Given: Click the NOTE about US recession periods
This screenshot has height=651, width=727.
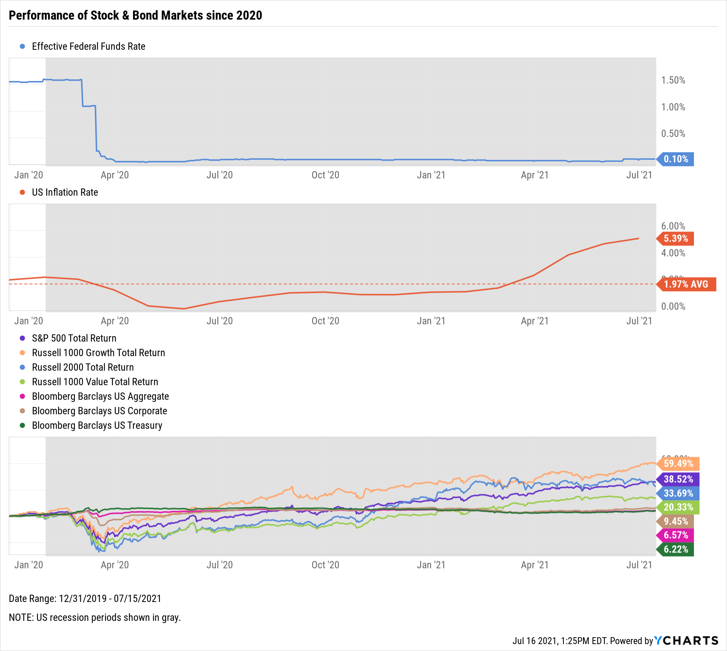Looking at the screenshot, I should point(95,618).
